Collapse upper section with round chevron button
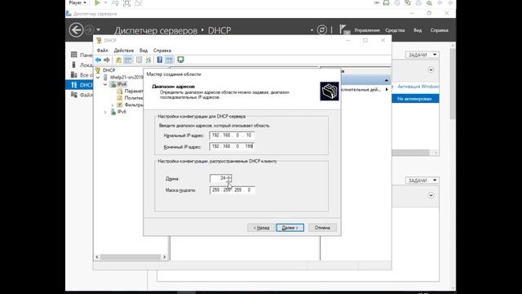Screen dimensions: 522x294 click(431, 69)
